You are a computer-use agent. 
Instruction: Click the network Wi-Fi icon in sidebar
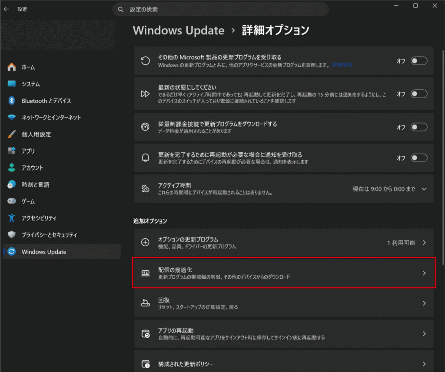[12, 118]
